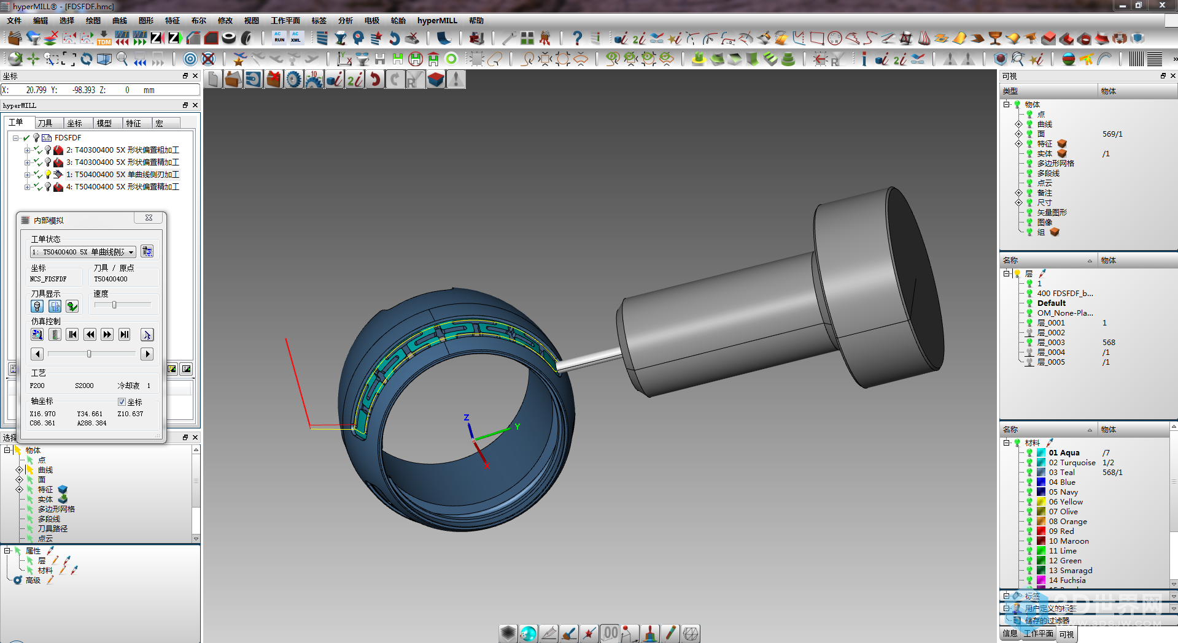Toggle visibility bulb of 层_0004
This screenshot has height=643, width=1178.
click(x=1029, y=352)
